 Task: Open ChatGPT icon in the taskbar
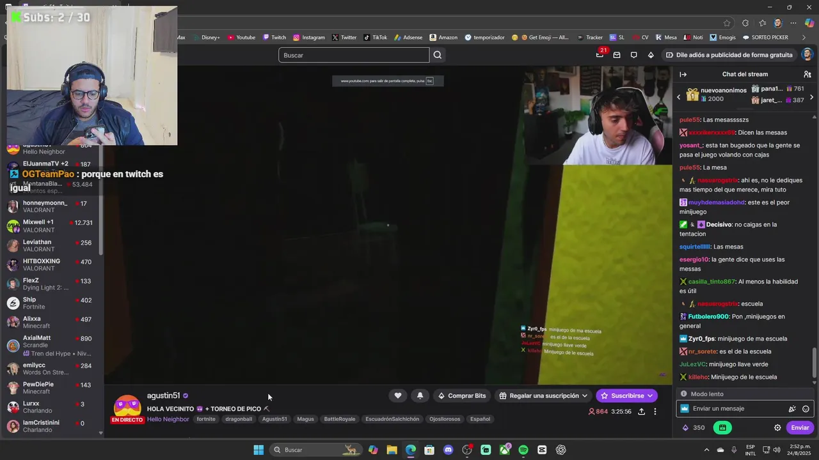point(561,450)
